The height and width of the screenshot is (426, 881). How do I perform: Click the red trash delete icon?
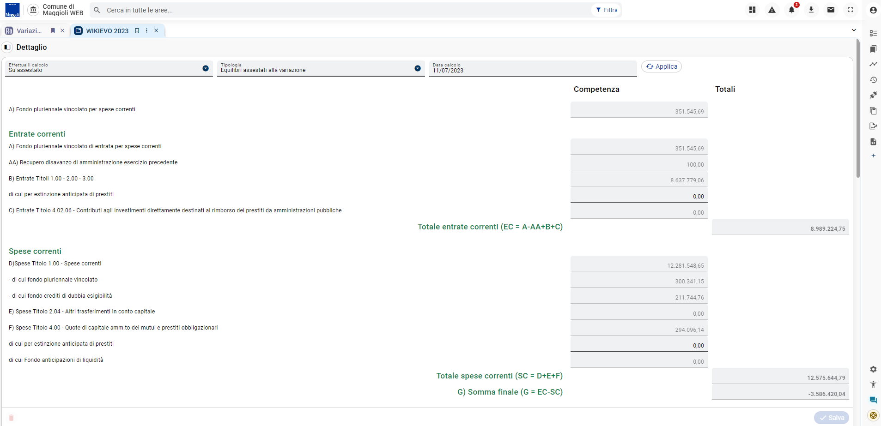tap(12, 418)
